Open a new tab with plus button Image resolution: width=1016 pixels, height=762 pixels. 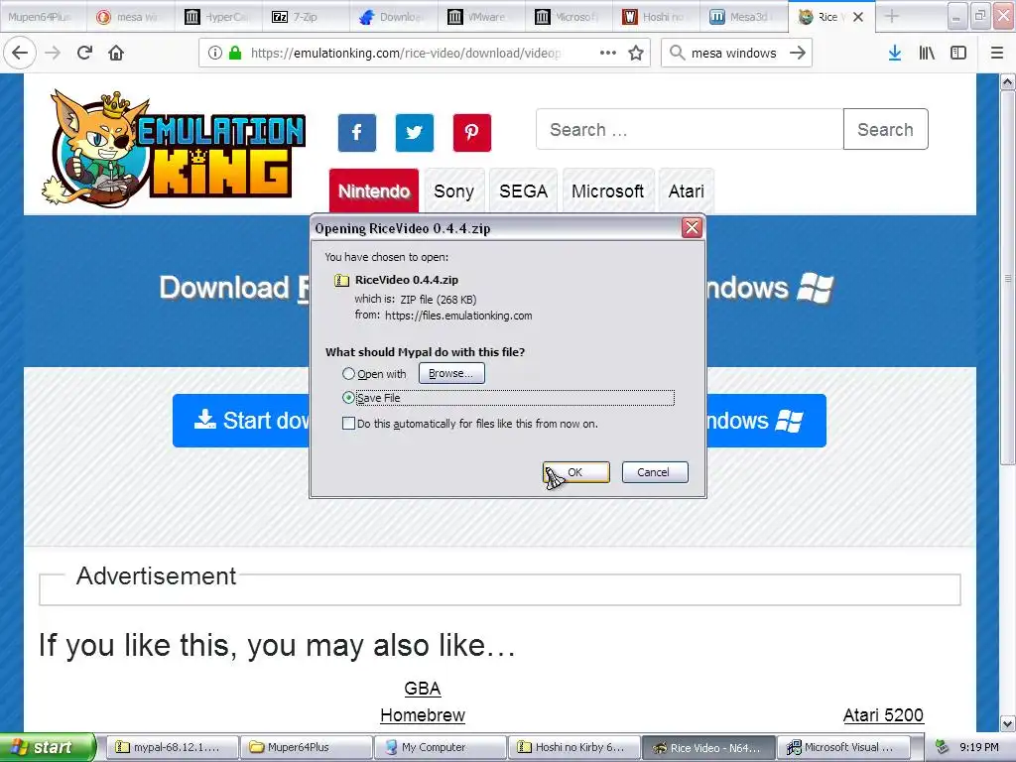pyautogui.click(x=892, y=17)
